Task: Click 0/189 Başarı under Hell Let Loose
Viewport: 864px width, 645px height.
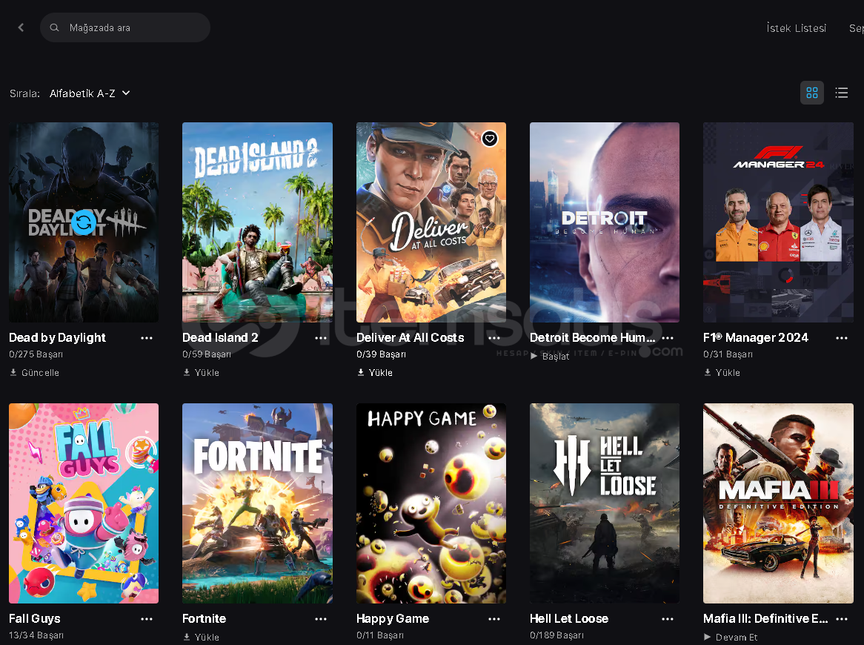Action: [556, 635]
